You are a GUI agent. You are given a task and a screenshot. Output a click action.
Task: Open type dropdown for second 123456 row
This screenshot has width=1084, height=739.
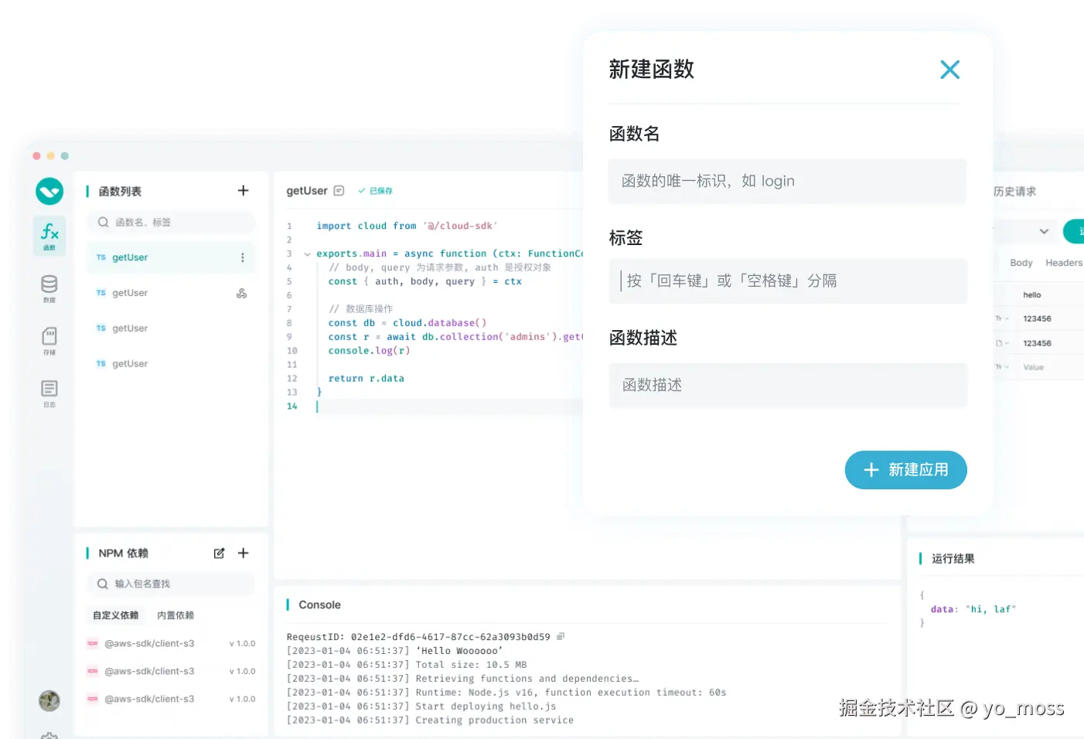(1002, 343)
